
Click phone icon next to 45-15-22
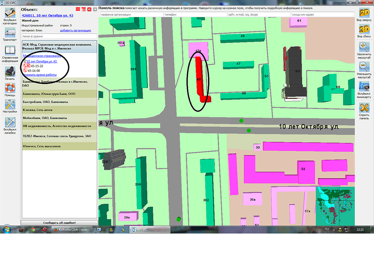pyautogui.click(x=25, y=66)
